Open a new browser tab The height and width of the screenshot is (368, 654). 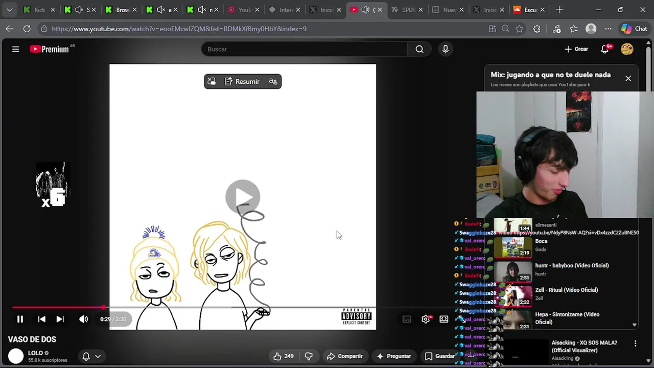(559, 10)
